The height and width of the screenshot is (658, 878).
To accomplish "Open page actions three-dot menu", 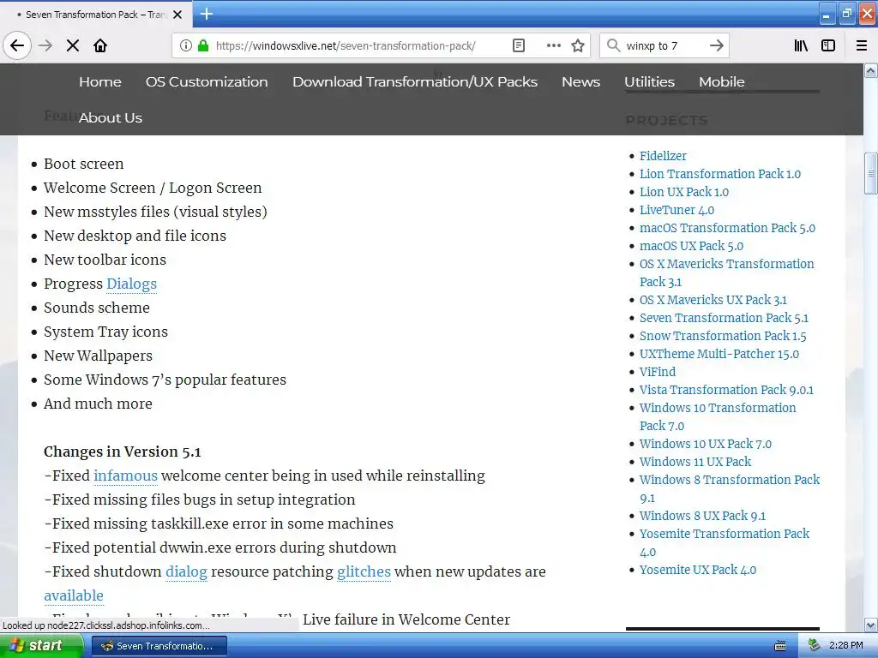I will tap(553, 45).
